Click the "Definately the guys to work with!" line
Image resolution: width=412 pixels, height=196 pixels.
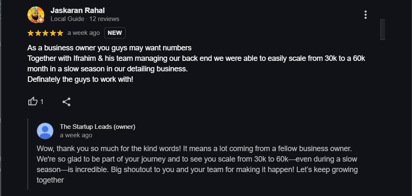tap(80, 79)
